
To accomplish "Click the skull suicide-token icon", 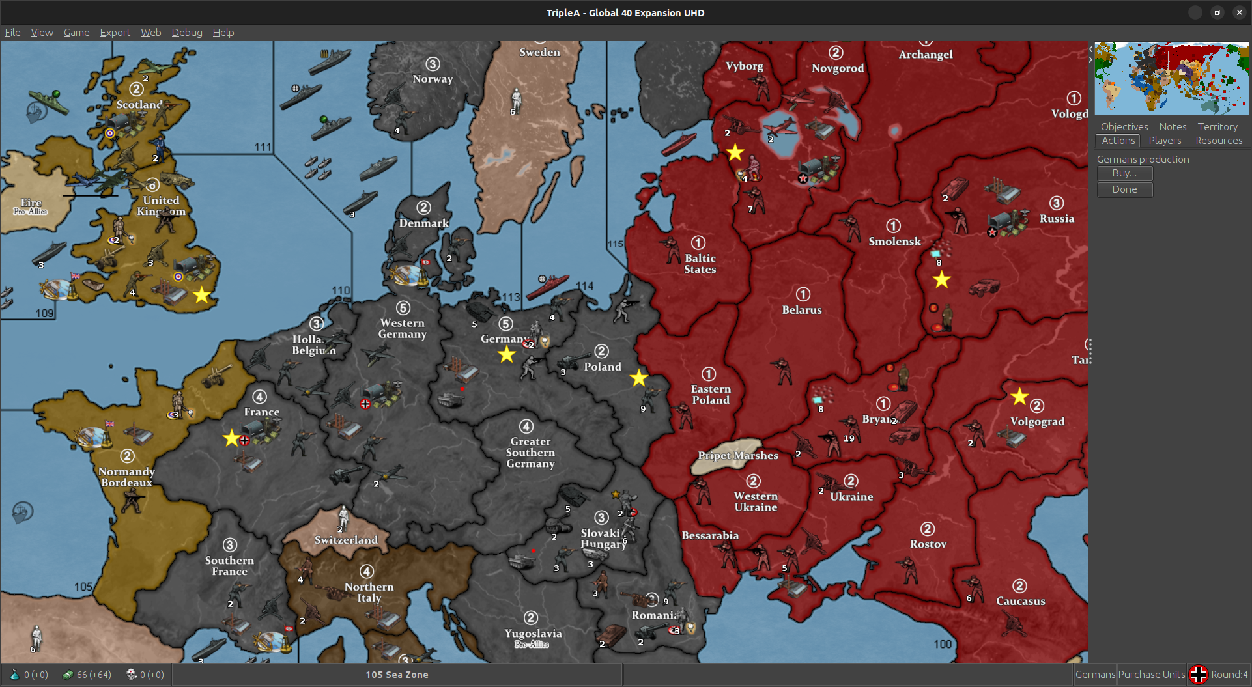I will [x=131, y=675].
